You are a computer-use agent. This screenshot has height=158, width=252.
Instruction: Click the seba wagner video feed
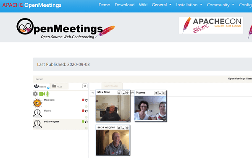tap(113, 142)
